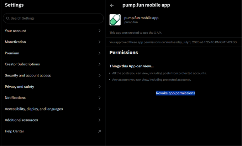Click 'Any account you can view' bullet

point(152,80)
